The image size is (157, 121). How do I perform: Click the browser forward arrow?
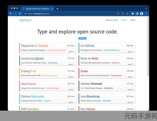(15, 14)
